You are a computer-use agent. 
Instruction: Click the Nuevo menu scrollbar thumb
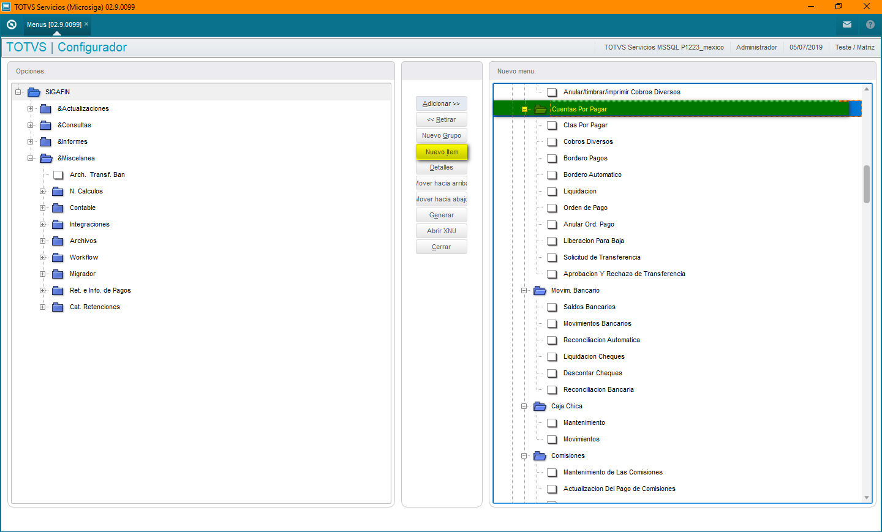coord(867,184)
